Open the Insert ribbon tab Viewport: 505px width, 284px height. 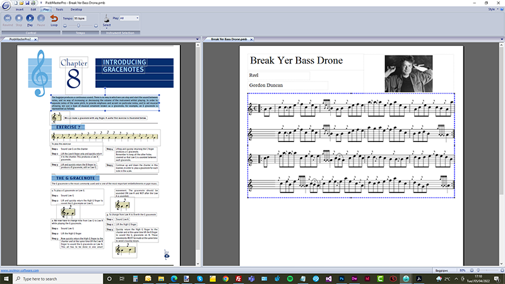tap(20, 9)
